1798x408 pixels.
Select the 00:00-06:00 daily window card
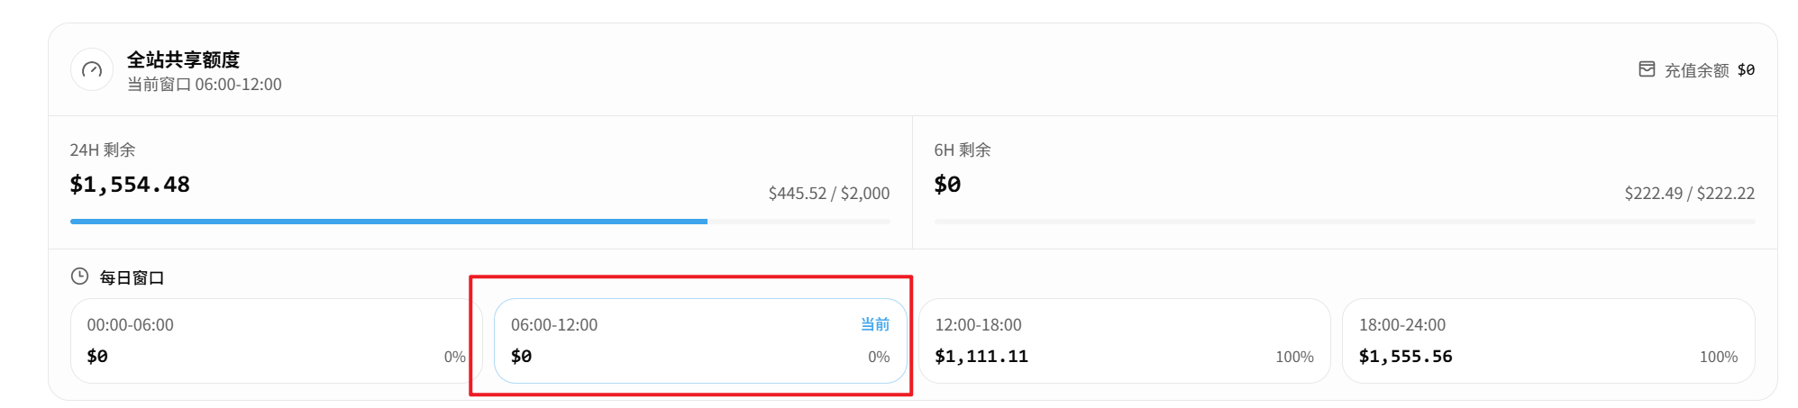pos(277,340)
